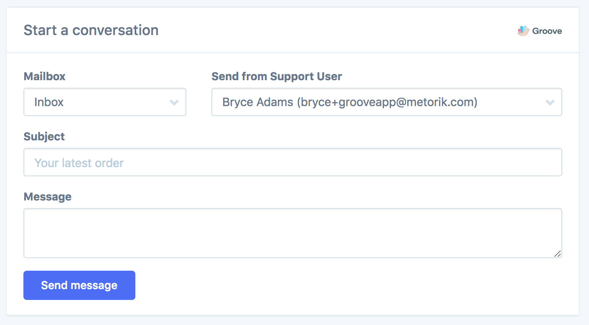
Task: Click the Mailbox field label
Action: tap(45, 76)
